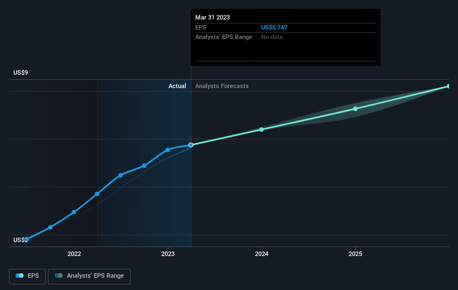Click the Analysts Forecasts section label
This screenshot has height=290, width=458.
coord(221,86)
